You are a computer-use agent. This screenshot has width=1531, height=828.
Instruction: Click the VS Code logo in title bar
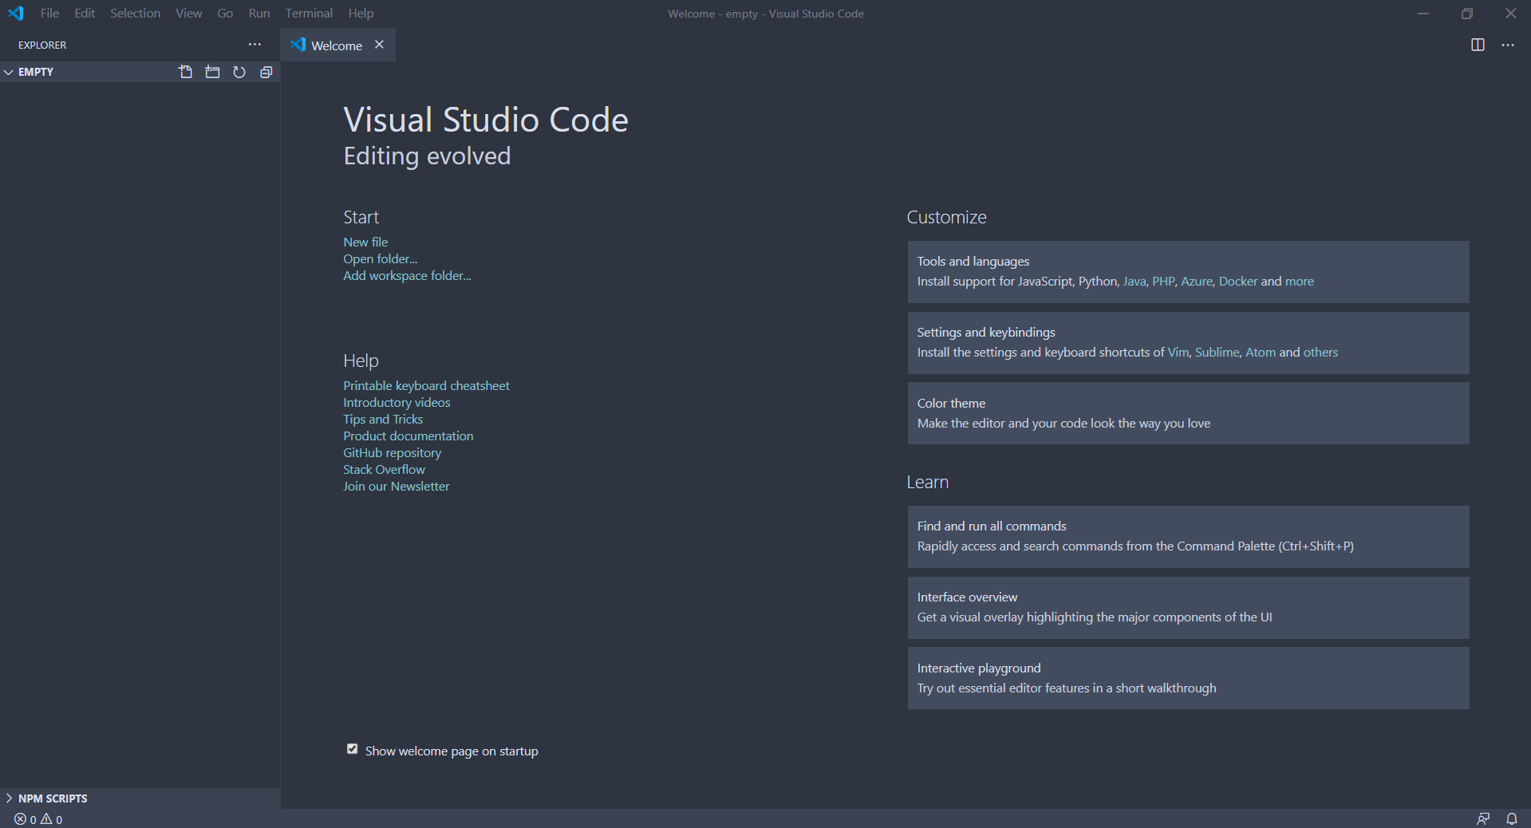coord(16,13)
